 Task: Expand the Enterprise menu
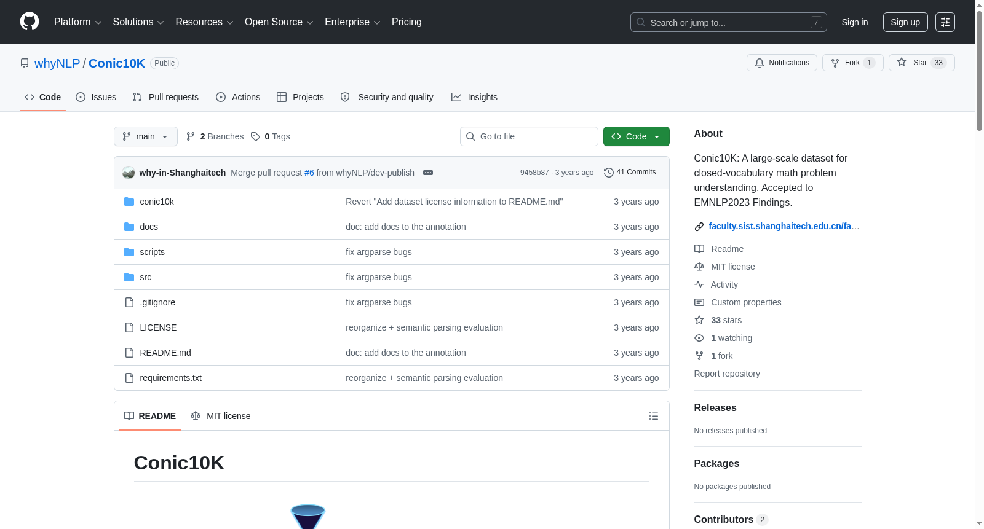[352, 22]
